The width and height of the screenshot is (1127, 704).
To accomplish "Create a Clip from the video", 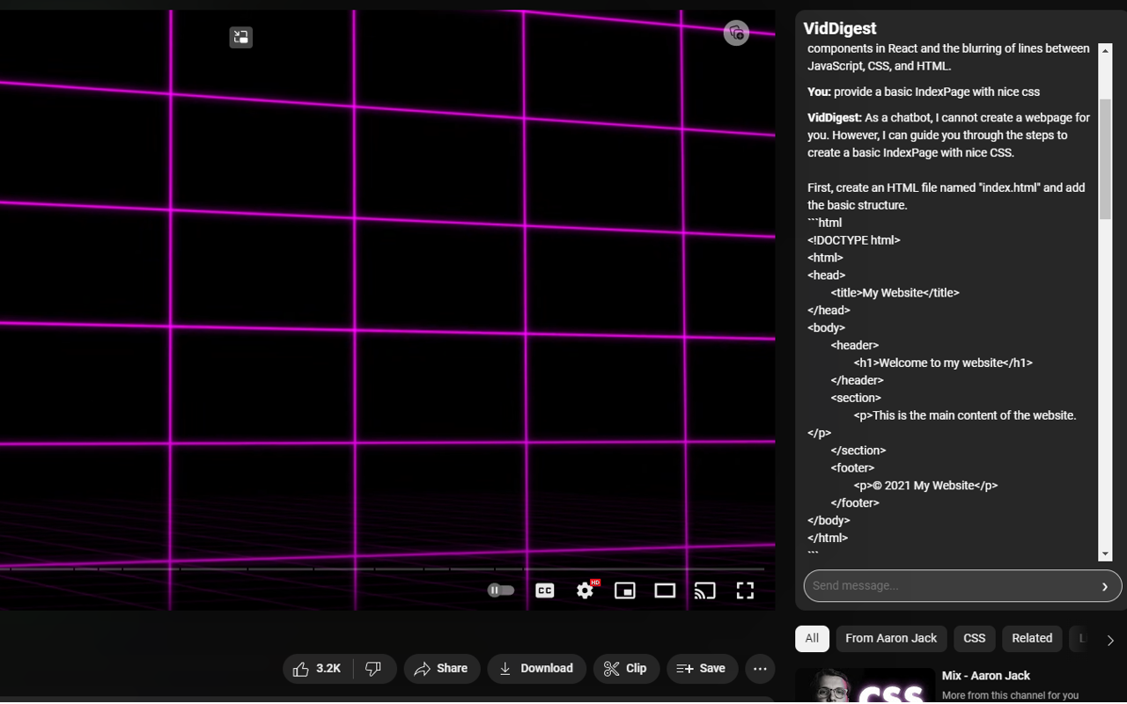I will tap(626, 669).
